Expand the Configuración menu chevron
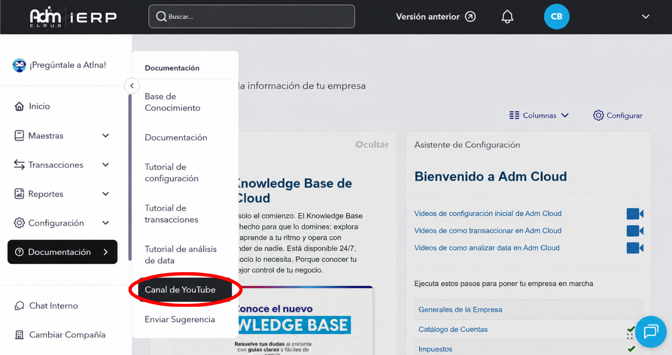This screenshot has height=355, width=672. coord(106,223)
